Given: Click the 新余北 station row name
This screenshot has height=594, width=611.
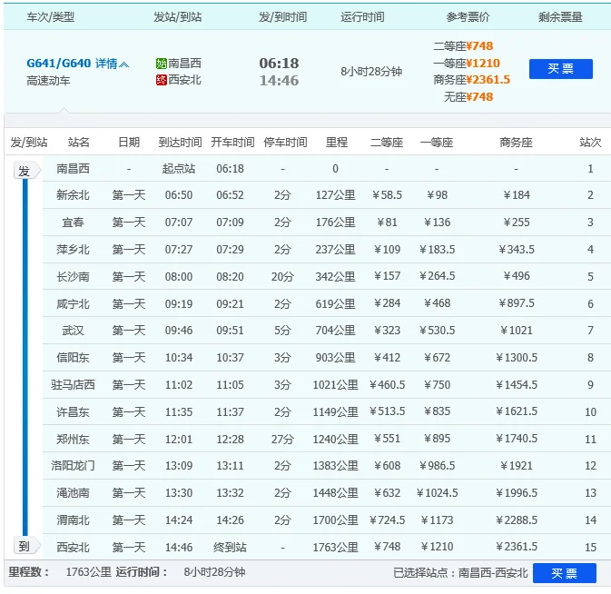Looking at the screenshot, I should 73,195.
